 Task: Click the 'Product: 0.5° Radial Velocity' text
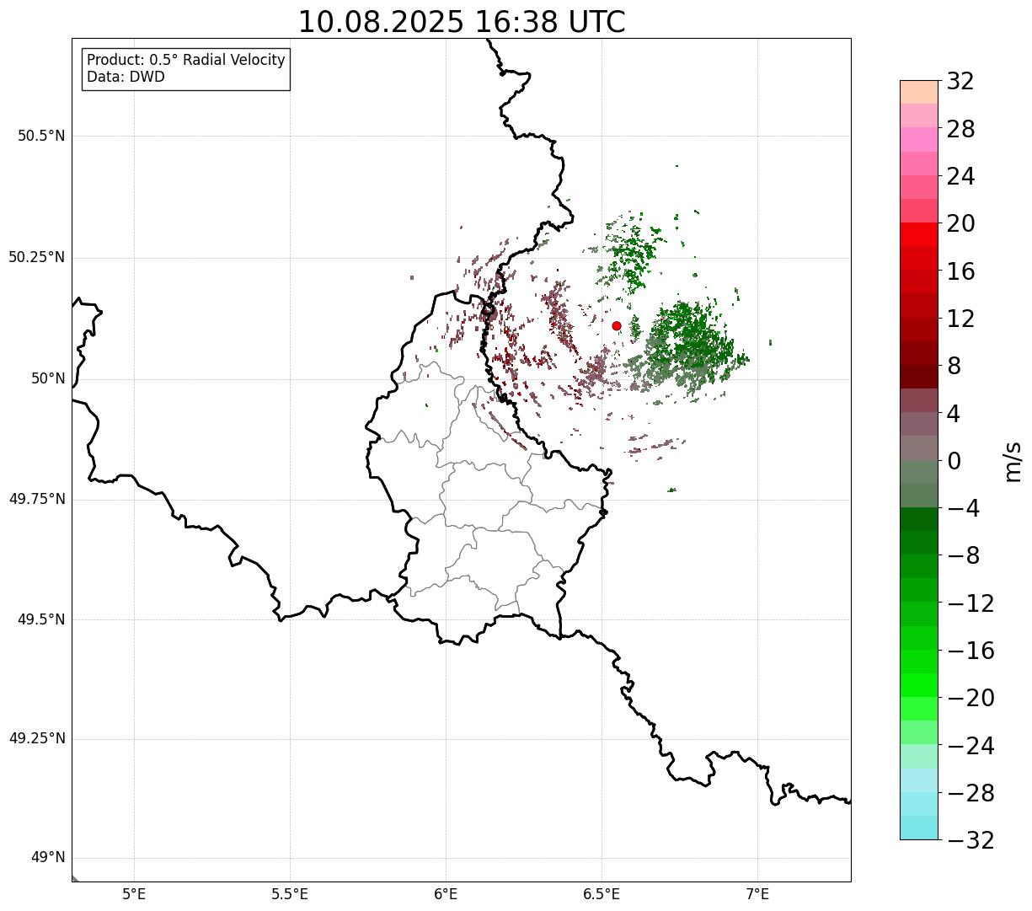point(186,61)
